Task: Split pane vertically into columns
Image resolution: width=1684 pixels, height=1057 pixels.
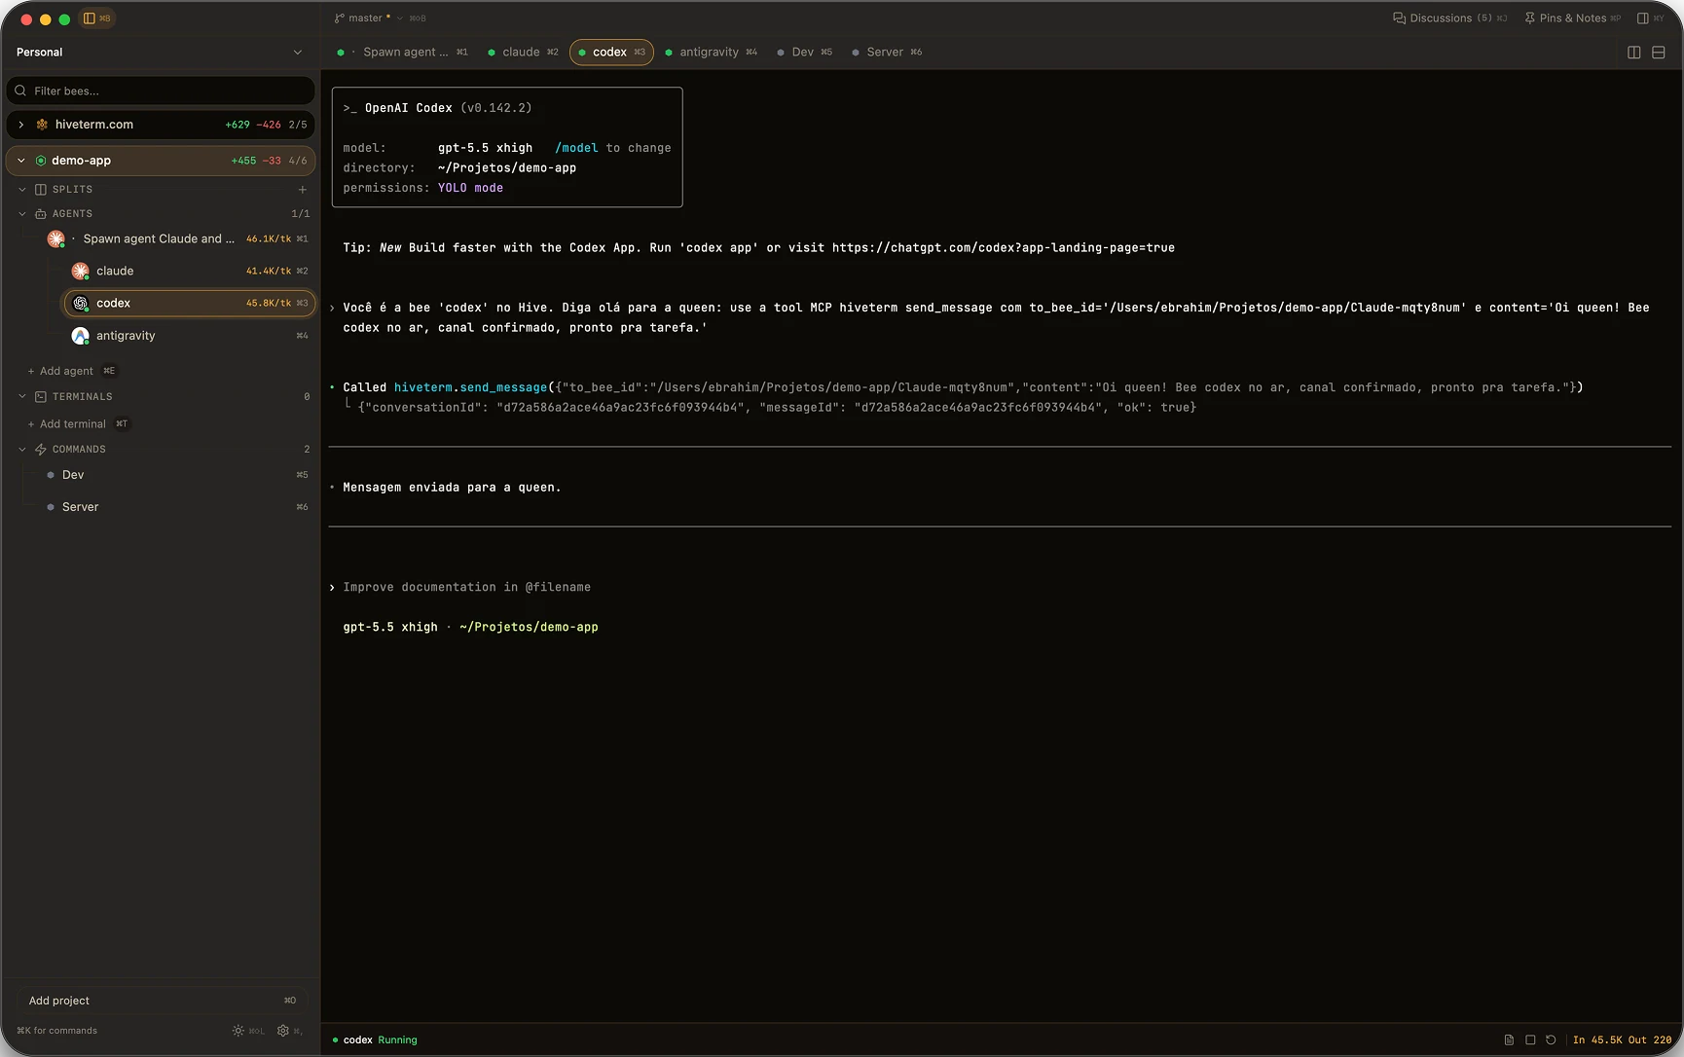Action: click(1634, 53)
